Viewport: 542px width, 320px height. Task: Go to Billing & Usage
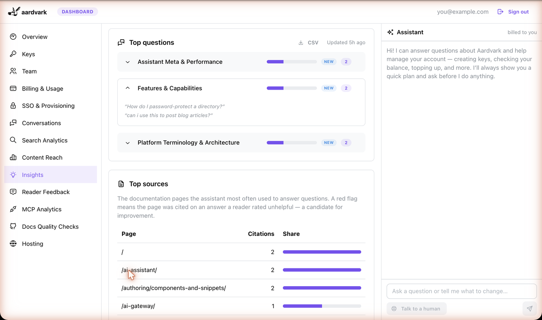pos(51,89)
